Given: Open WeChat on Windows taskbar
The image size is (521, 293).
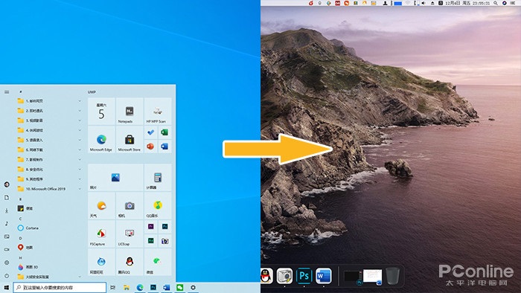Looking at the screenshot, I should [x=180, y=287].
